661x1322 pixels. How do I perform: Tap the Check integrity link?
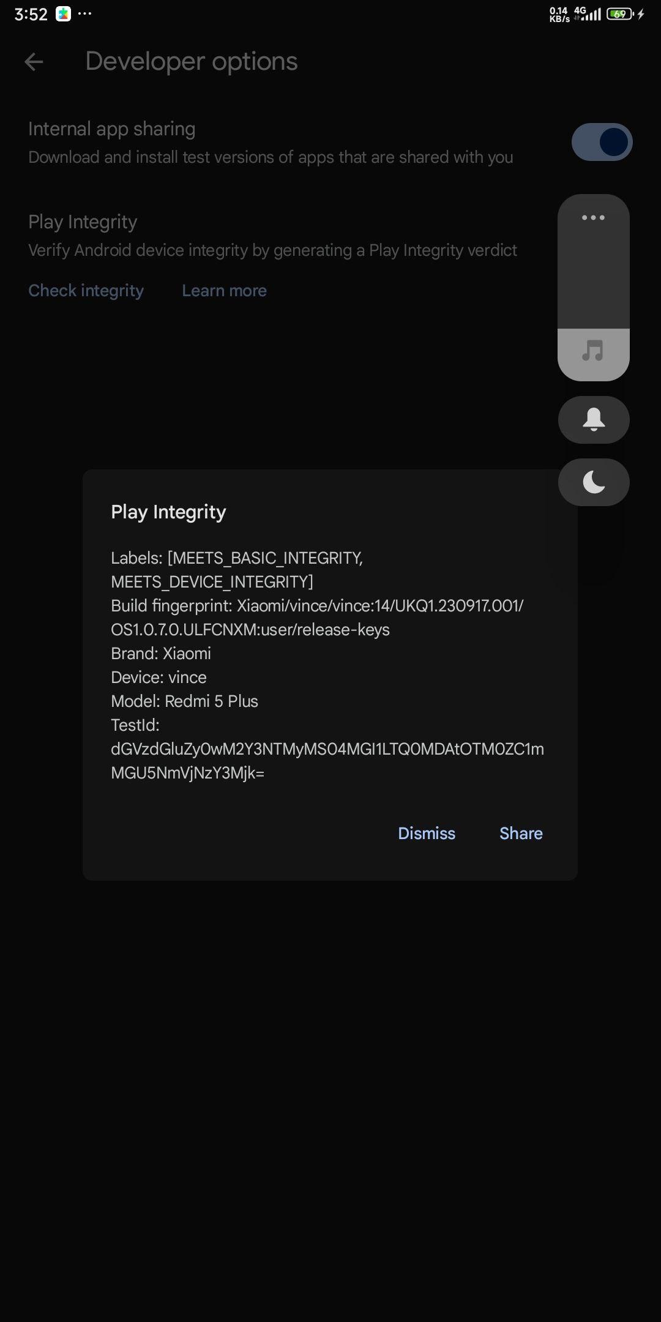click(86, 291)
